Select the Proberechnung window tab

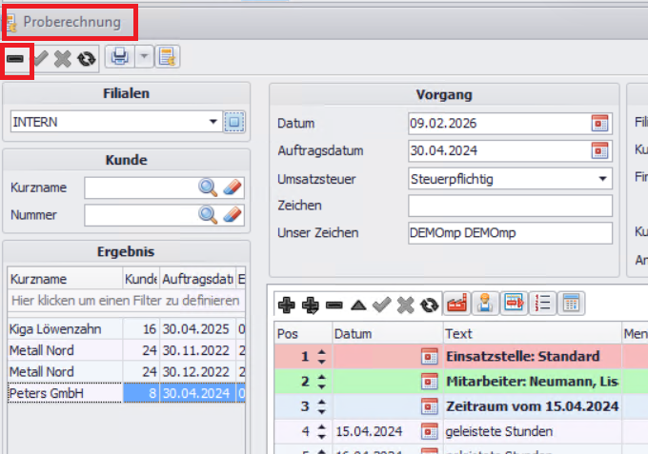tap(71, 21)
